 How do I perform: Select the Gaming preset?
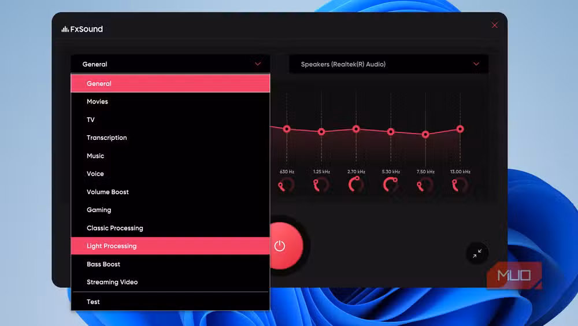pos(171,210)
